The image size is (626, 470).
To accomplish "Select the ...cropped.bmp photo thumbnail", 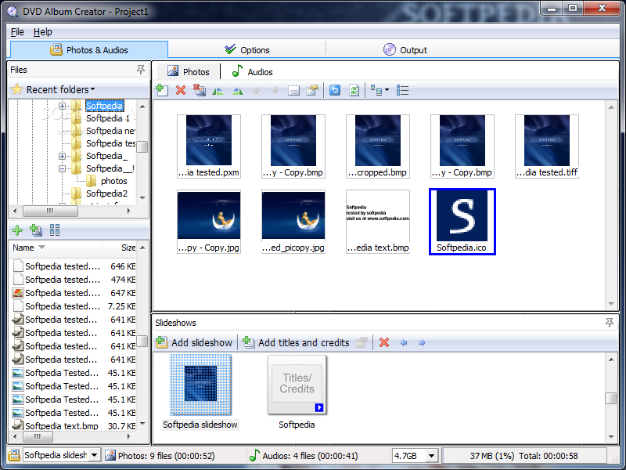I will pos(378,146).
